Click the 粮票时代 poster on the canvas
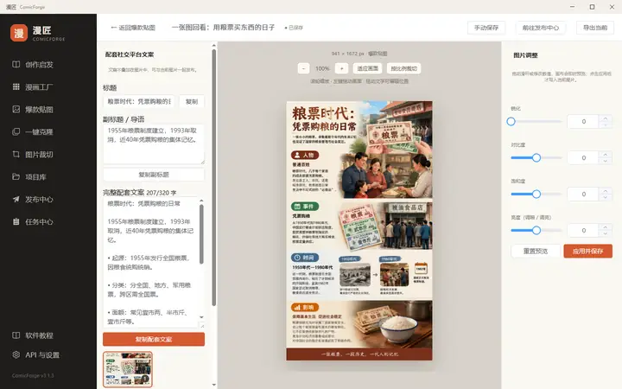This screenshot has height=389, width=622. pos(359,231)
